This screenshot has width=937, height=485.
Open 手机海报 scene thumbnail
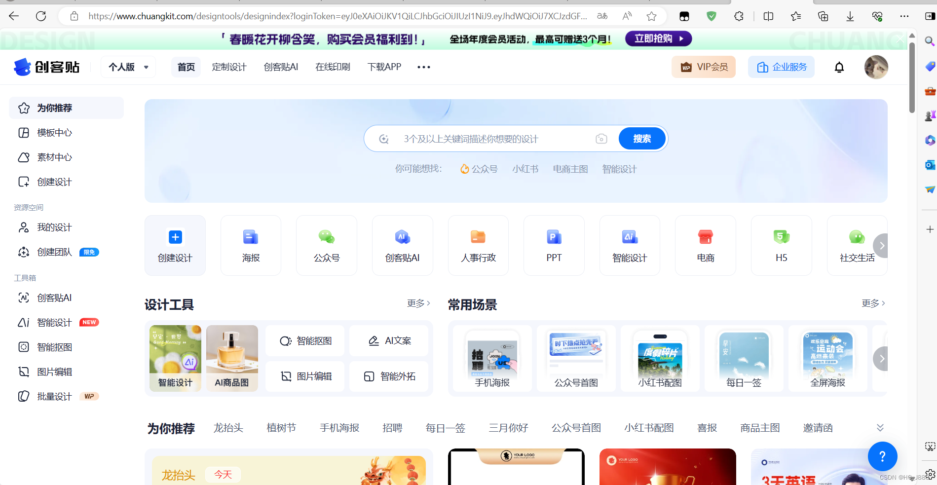tap(492, 359)
